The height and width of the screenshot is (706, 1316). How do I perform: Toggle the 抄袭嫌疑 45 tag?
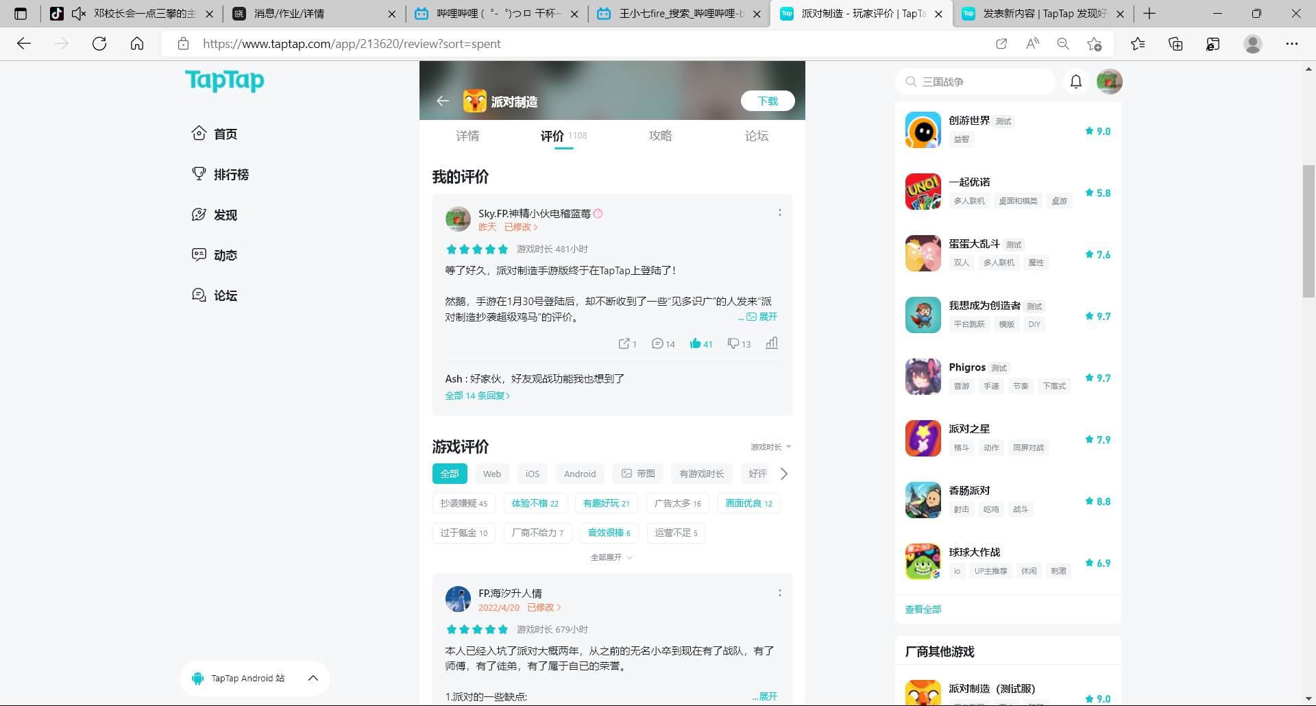(x=464, y=503)
